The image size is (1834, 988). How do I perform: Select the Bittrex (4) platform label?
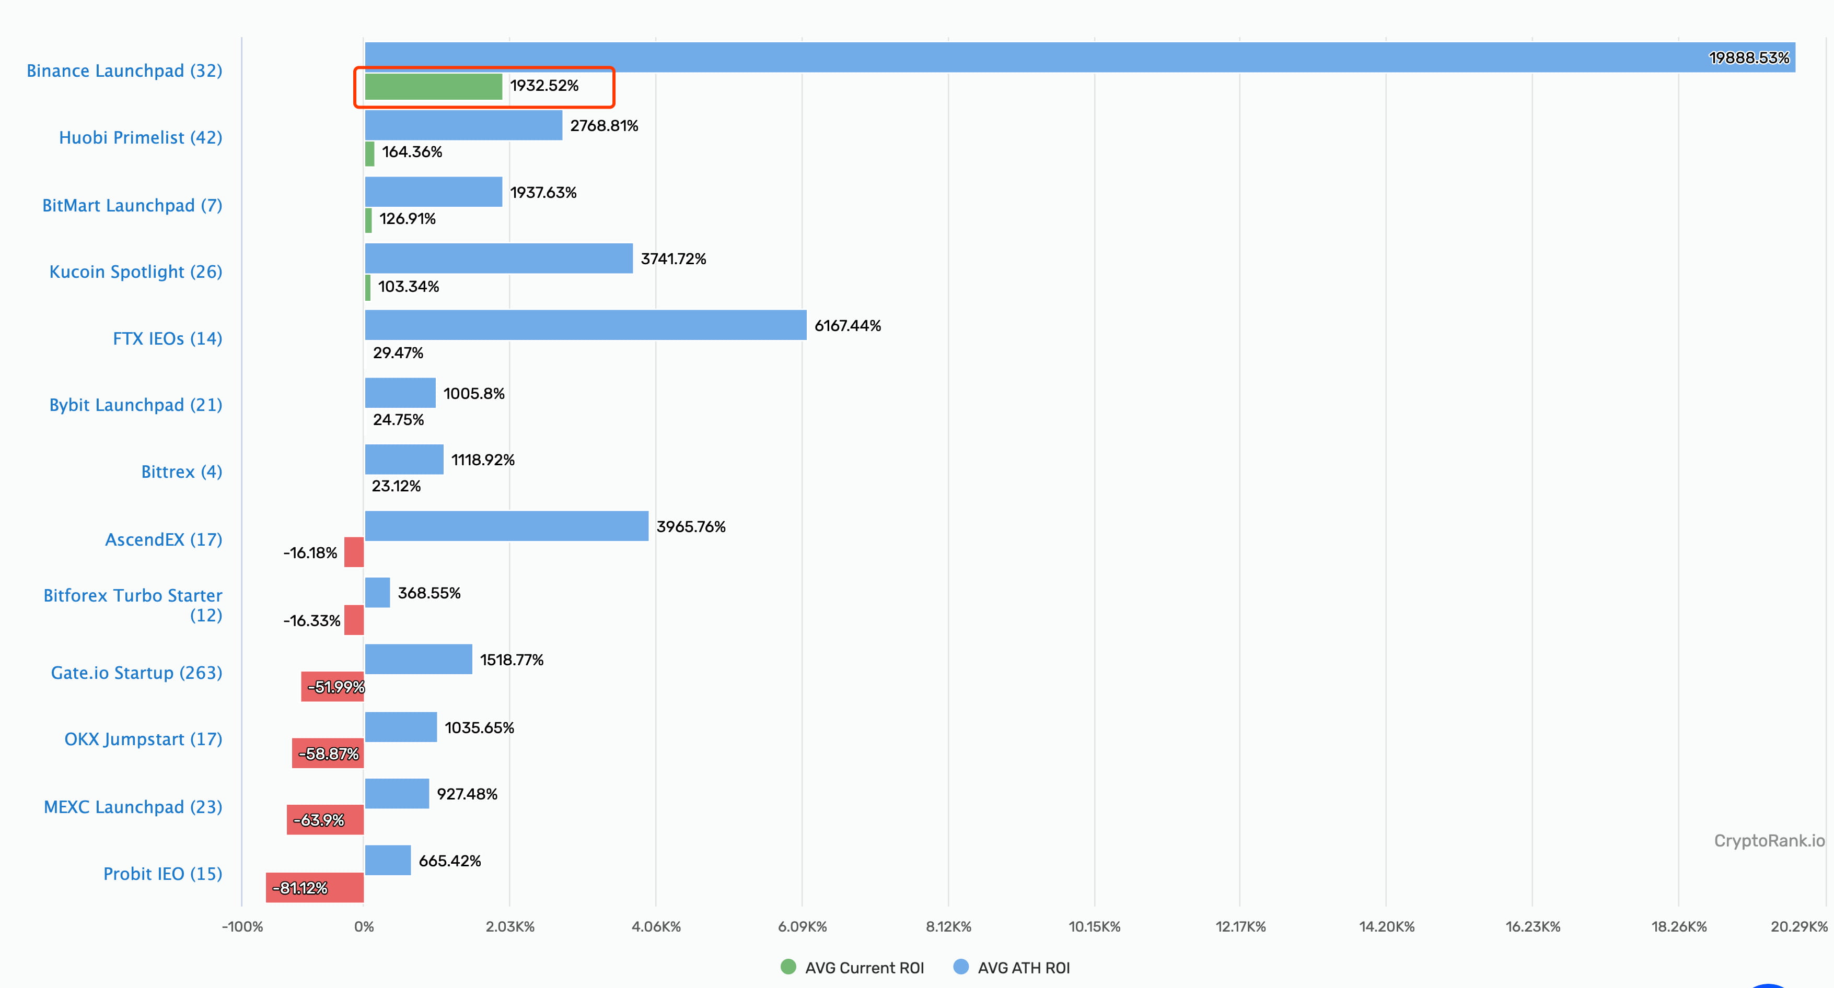pyautogui.click(x=181, y=472)
